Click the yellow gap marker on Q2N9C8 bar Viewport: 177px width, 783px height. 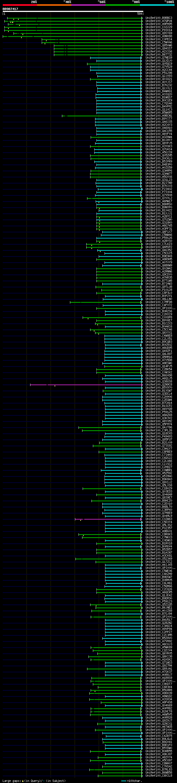(x=55, y=386)
